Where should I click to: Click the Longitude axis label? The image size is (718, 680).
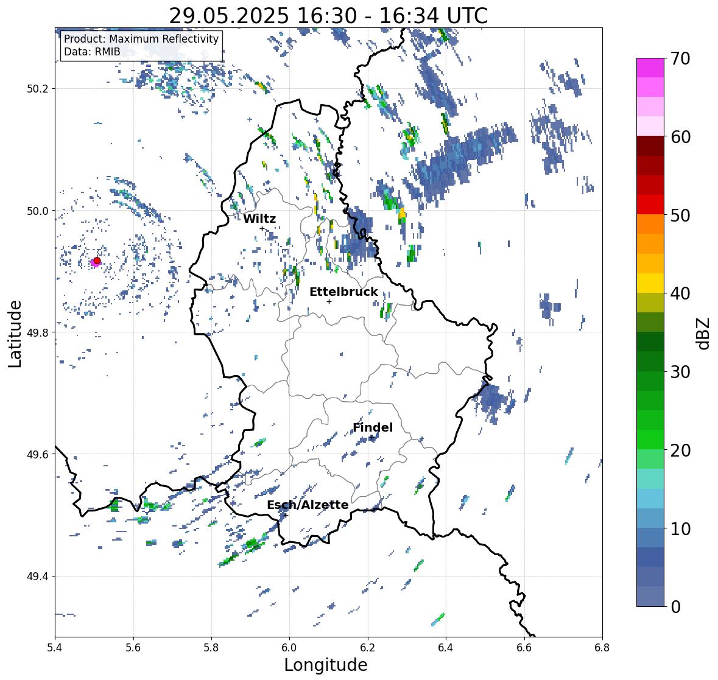[326, 665]
